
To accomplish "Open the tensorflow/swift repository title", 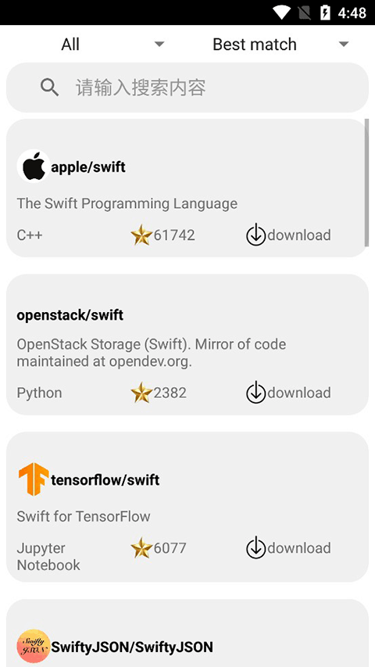I will coord(105,480).
